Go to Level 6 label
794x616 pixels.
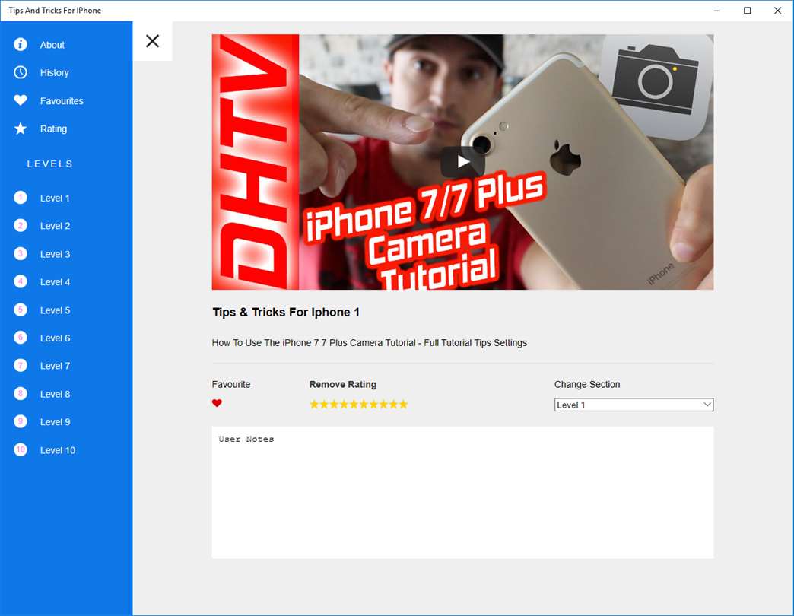[x=56, y=338]
